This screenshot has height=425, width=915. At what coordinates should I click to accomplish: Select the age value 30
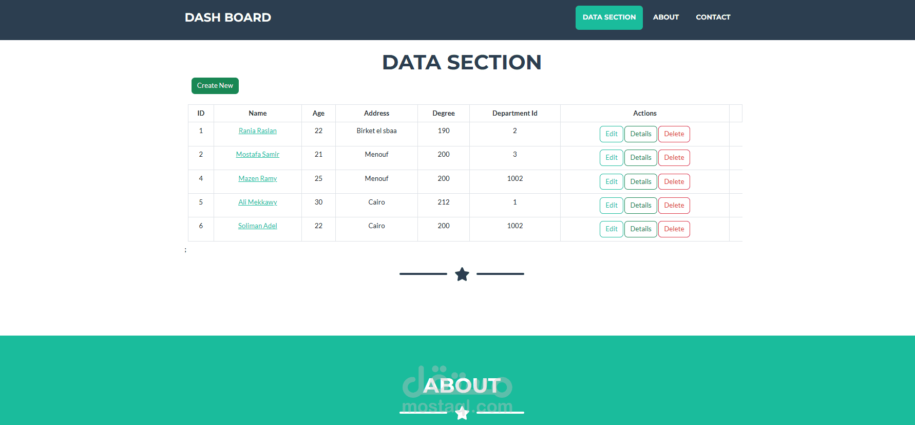coord(318,202)
